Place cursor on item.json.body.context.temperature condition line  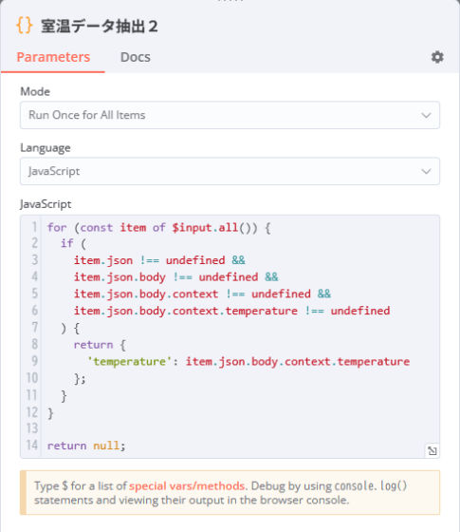(x=231, y=311)
